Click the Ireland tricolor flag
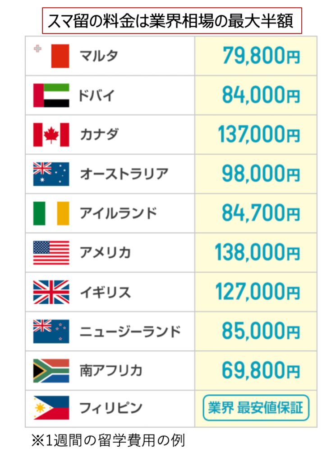 coord(51,213)
